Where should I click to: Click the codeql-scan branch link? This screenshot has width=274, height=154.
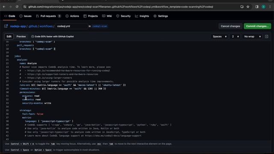coord(100,26)
